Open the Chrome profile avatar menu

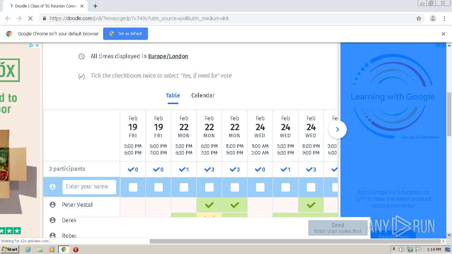433,18
